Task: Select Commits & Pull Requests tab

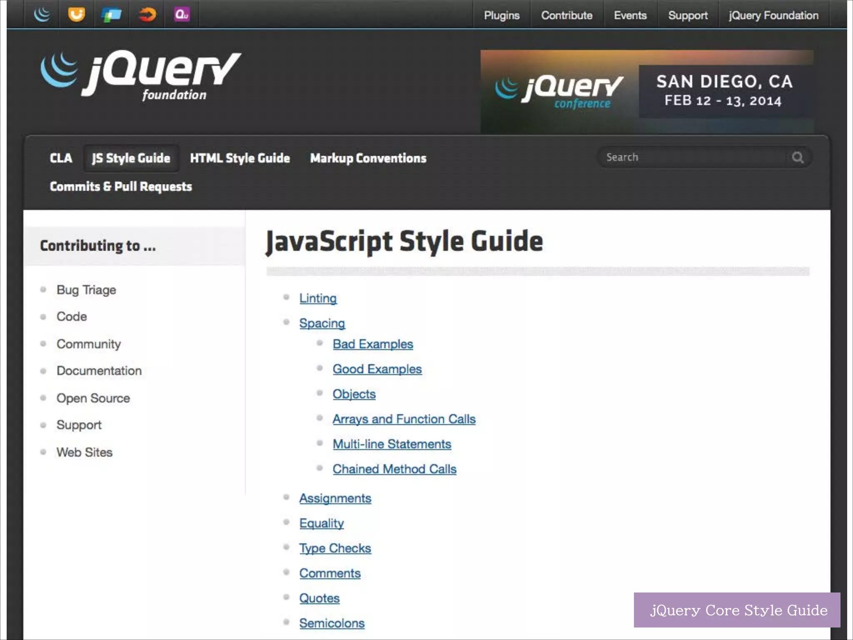Action: coord(121,186)
